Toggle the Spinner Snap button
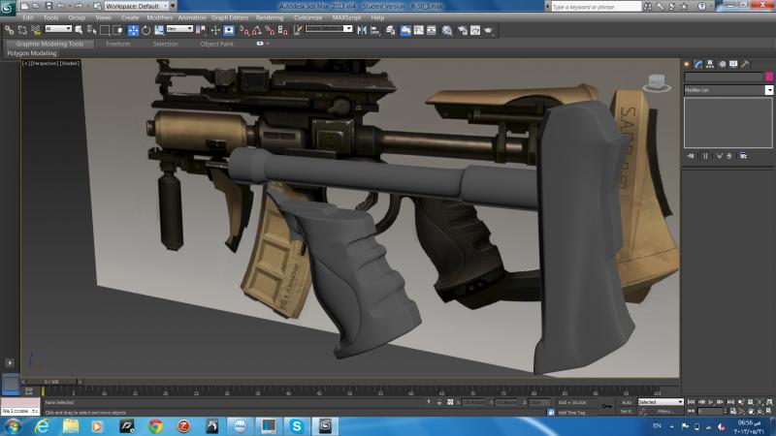The height and width of the screenshot is (436, 776). pos(282,30)
